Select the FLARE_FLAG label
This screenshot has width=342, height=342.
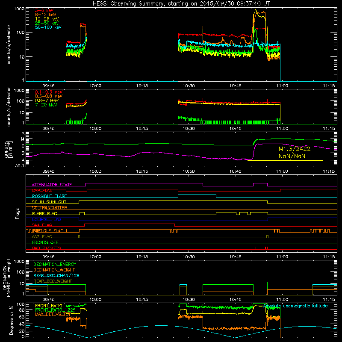(x=44, y=213)
